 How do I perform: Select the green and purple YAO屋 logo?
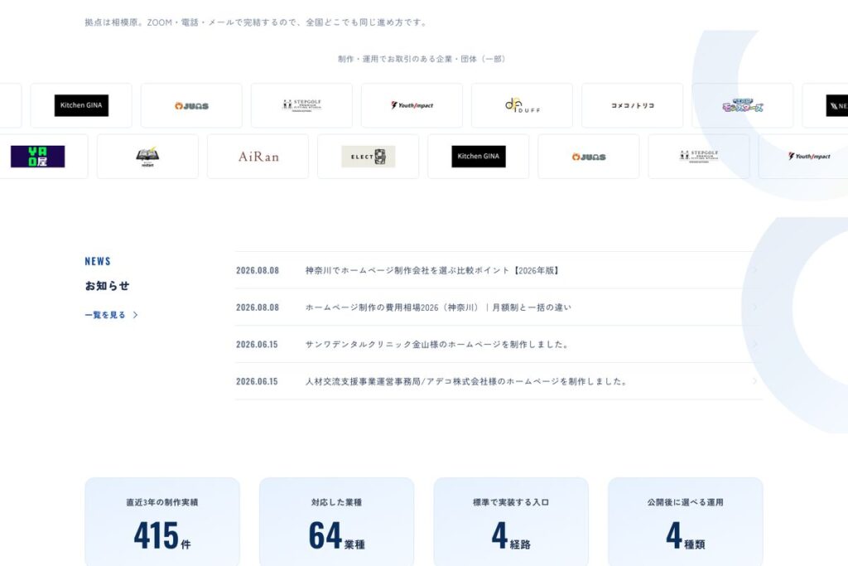[38, 157]
